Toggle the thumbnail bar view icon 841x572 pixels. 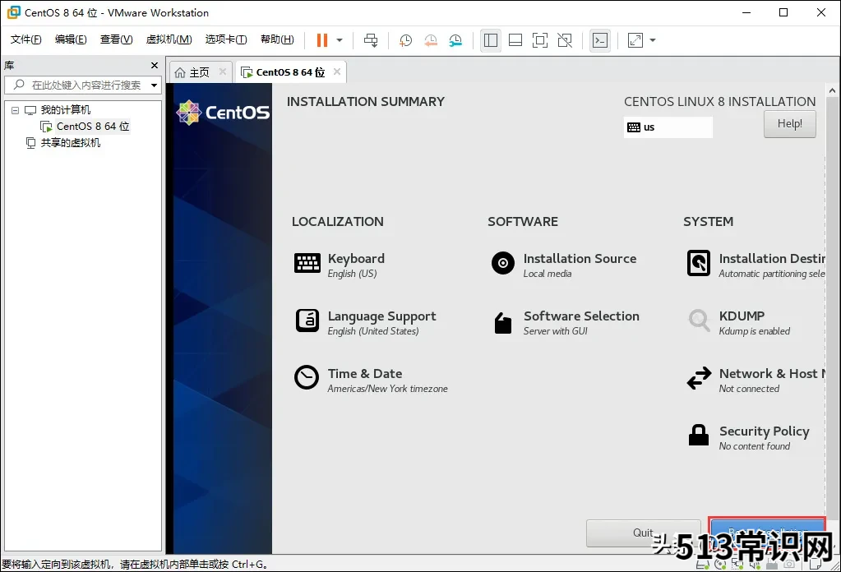coord(515,40)
